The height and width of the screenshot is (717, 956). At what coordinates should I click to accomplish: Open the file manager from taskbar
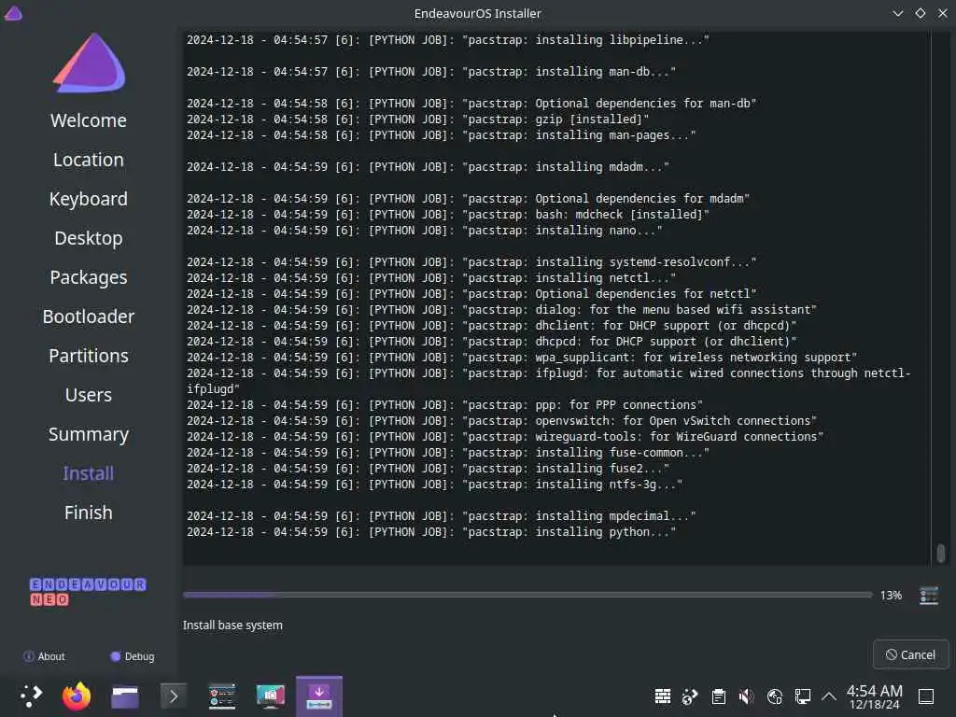(125, 696)
